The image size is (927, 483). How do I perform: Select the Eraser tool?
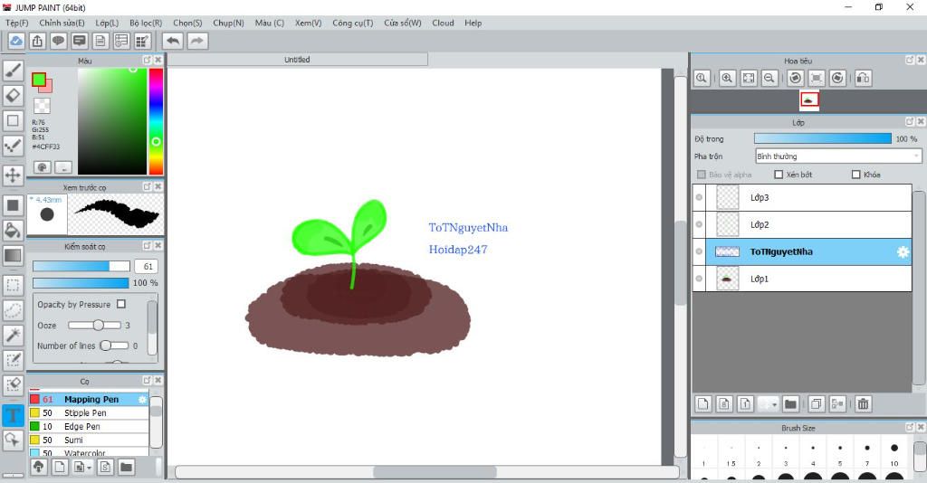point(13,95)
